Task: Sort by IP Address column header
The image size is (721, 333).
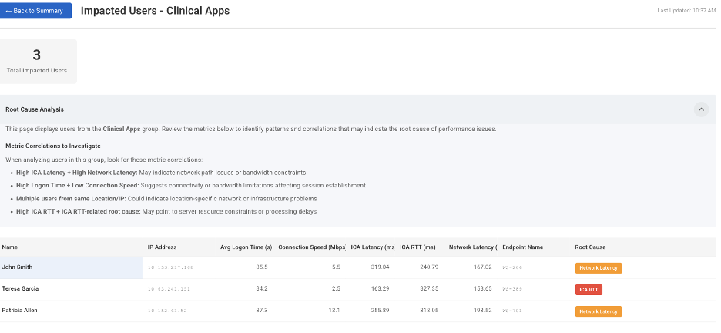Action: pyautogui.click(x=162, y=247)
